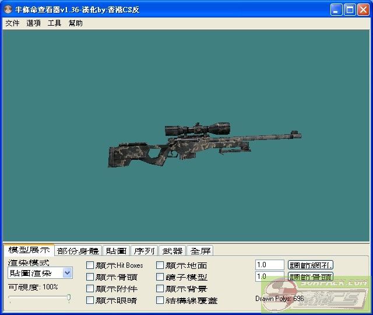
Task: Minimize the model viewer window
Action: coord(336,10)
